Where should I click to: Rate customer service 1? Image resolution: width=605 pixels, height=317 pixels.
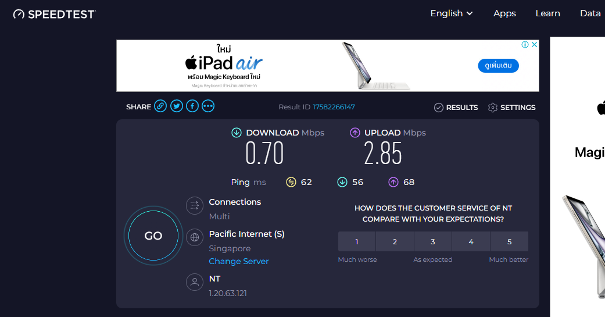pyautogui.click(x=357, y=242)
